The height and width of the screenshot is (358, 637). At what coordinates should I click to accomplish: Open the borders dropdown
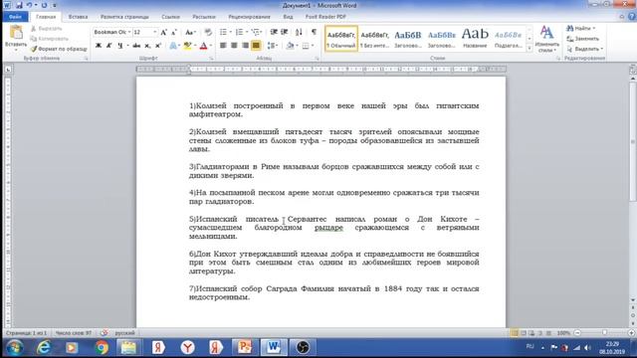point(313,46)
